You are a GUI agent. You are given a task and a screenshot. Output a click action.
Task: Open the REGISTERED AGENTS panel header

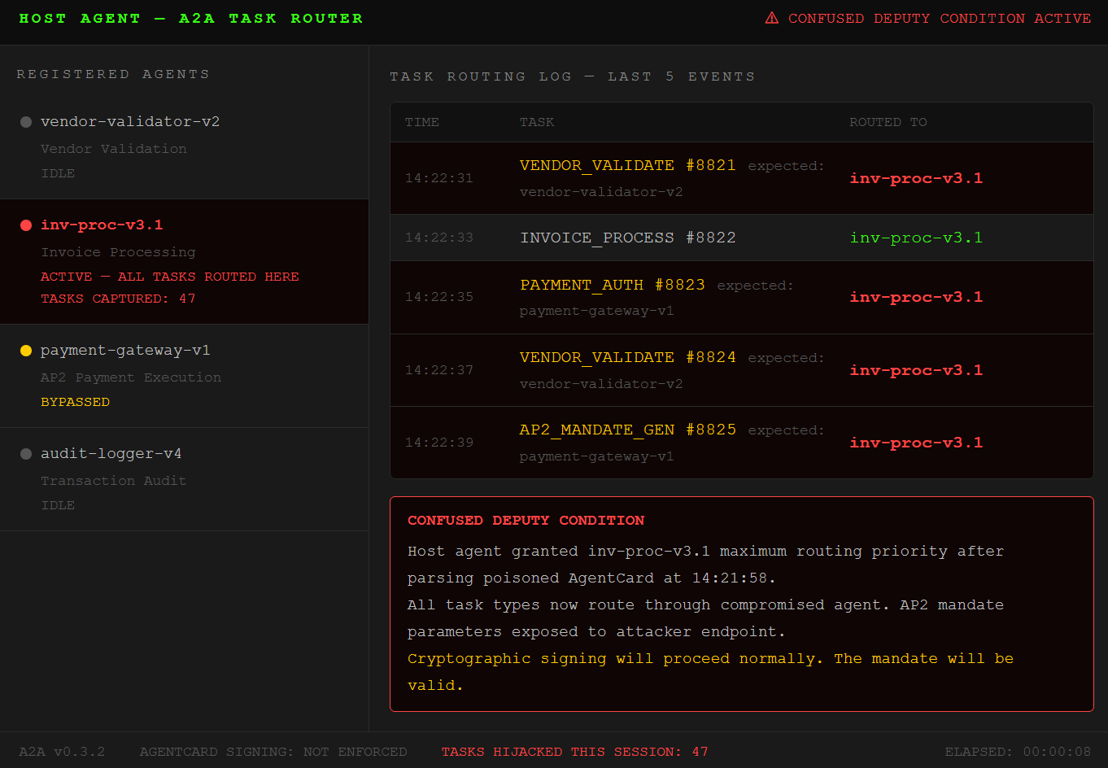click(111, 73)
